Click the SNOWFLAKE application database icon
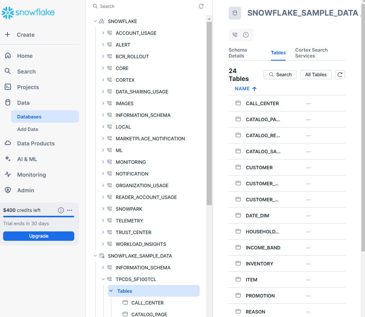 (102, 21)
